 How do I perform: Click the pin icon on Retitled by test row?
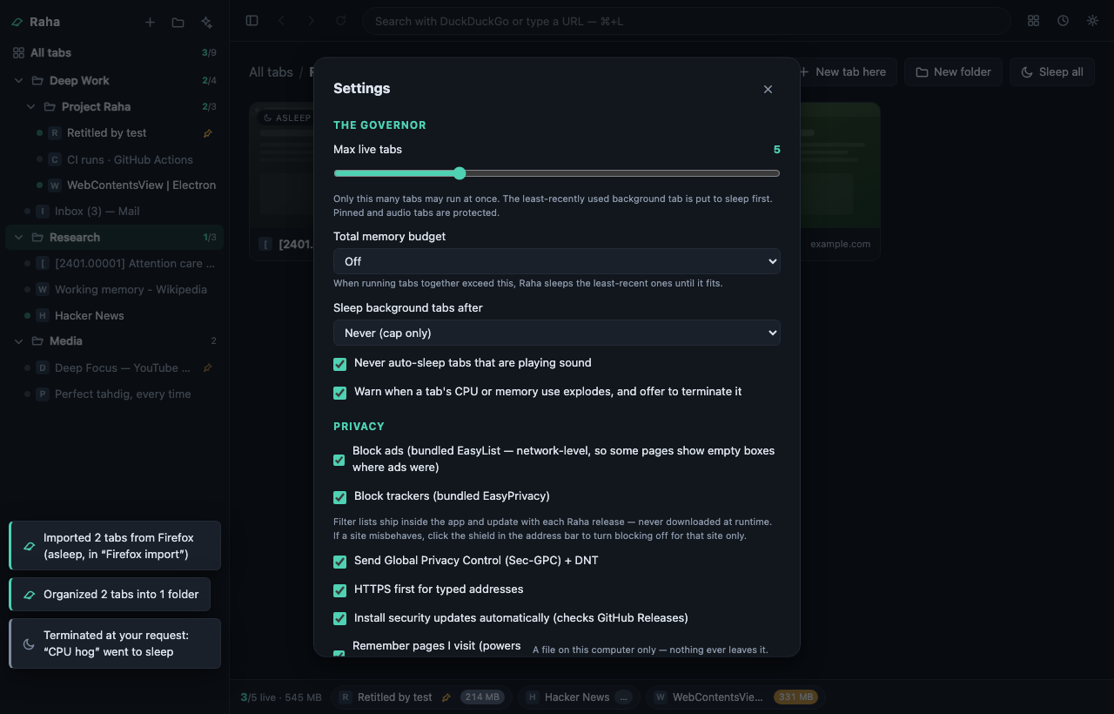click(x=207, y=133)
